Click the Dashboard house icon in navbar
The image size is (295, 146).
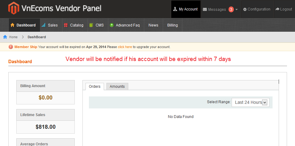tap(12, 25)
